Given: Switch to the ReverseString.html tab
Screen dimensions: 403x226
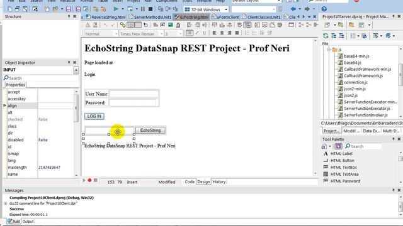Looking at the screenshot, I should click(x=106, y=17).
